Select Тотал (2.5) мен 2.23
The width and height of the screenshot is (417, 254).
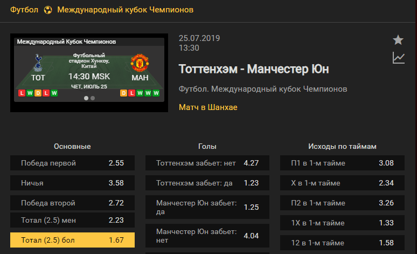(72, 220)
